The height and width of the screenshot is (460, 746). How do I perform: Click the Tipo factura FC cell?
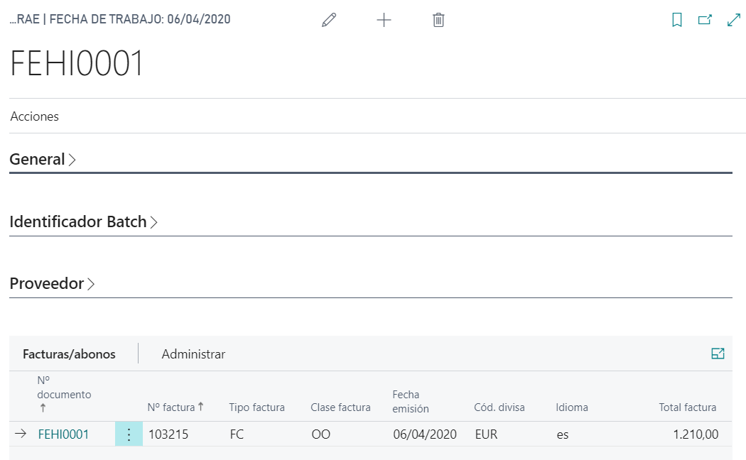click(237, 434)
